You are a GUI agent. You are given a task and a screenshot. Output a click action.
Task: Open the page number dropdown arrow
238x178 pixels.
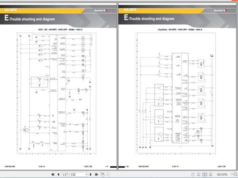pos(86,174)
